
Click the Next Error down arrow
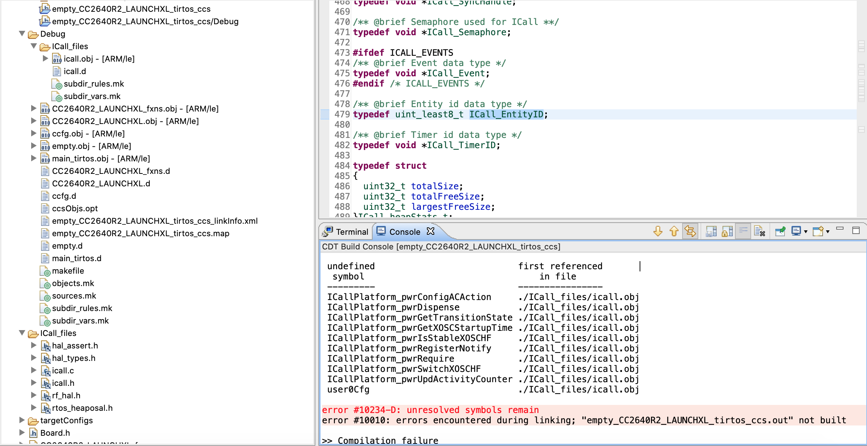(658, 231)
